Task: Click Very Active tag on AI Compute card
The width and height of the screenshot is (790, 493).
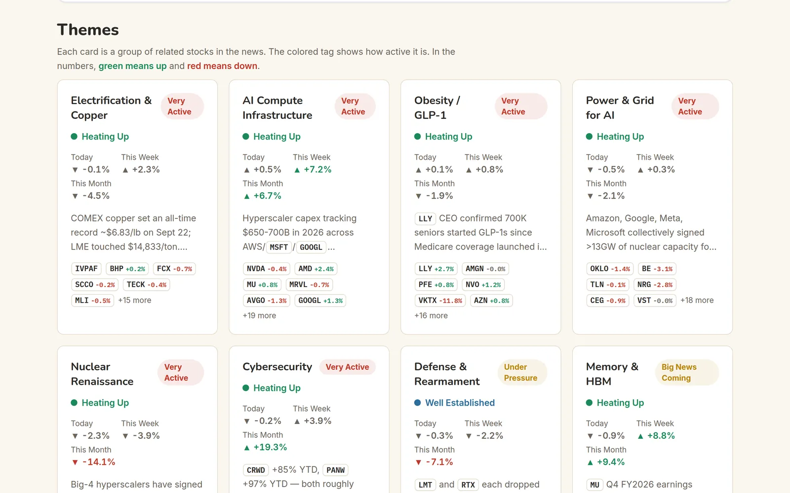Action: coord(355,106)
